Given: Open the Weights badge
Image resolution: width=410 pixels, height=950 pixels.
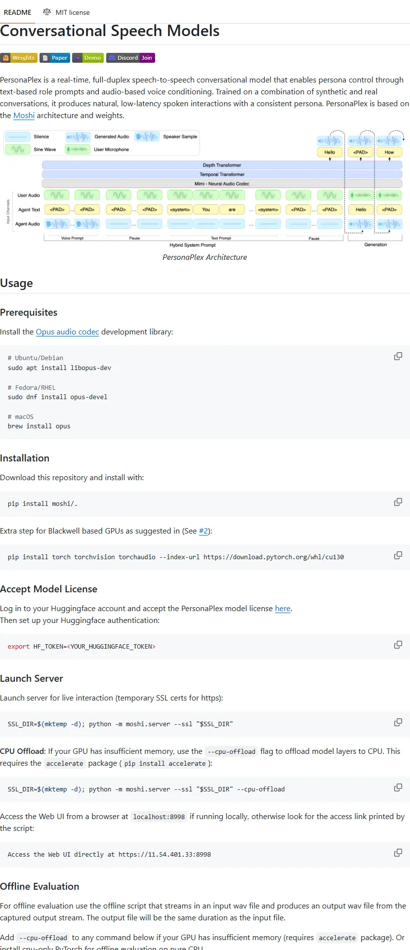Looking at the screenshot, I should coord(18,58).
